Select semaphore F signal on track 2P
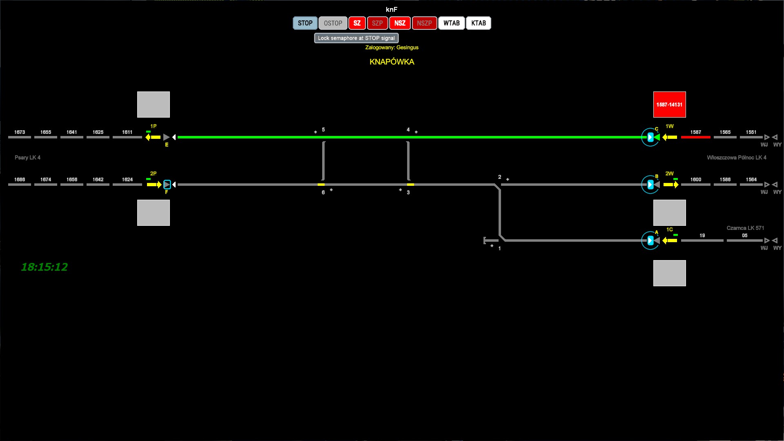Viewport: 784px width, 441px height. pos(167,185)
